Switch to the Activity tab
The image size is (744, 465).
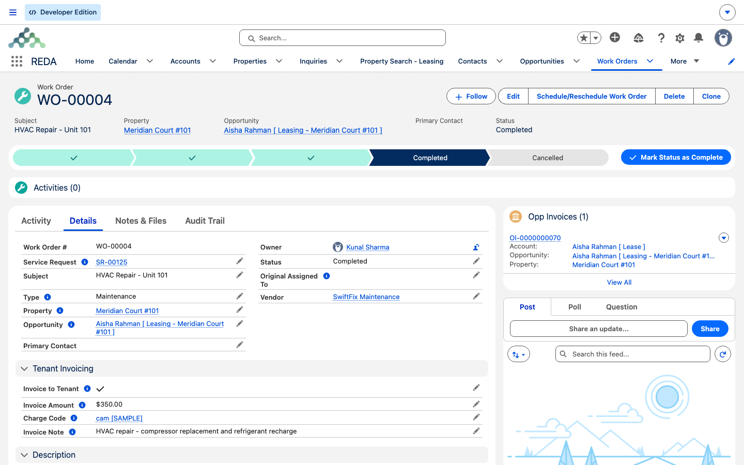click(x=36, y=221)
